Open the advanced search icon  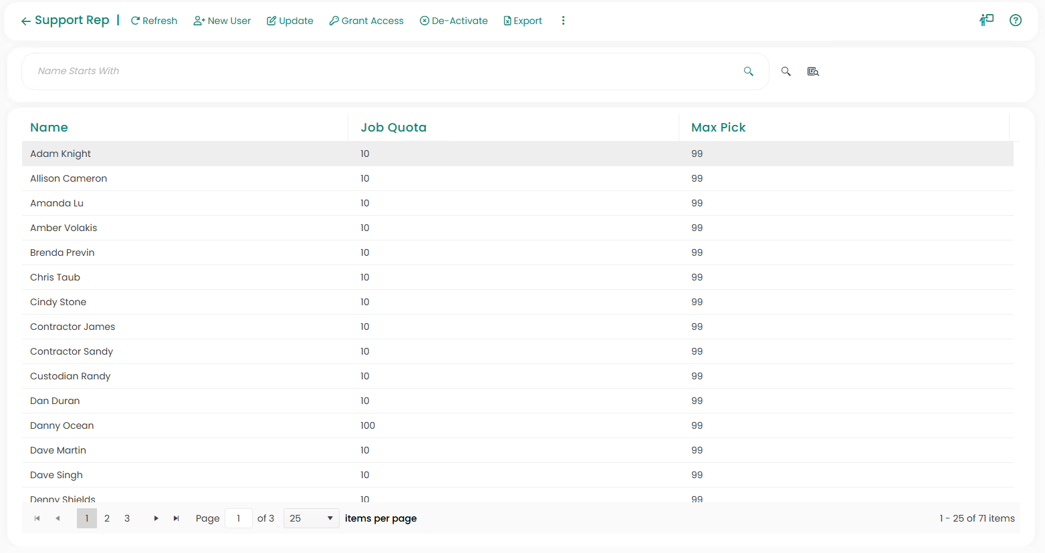(813, 71)
